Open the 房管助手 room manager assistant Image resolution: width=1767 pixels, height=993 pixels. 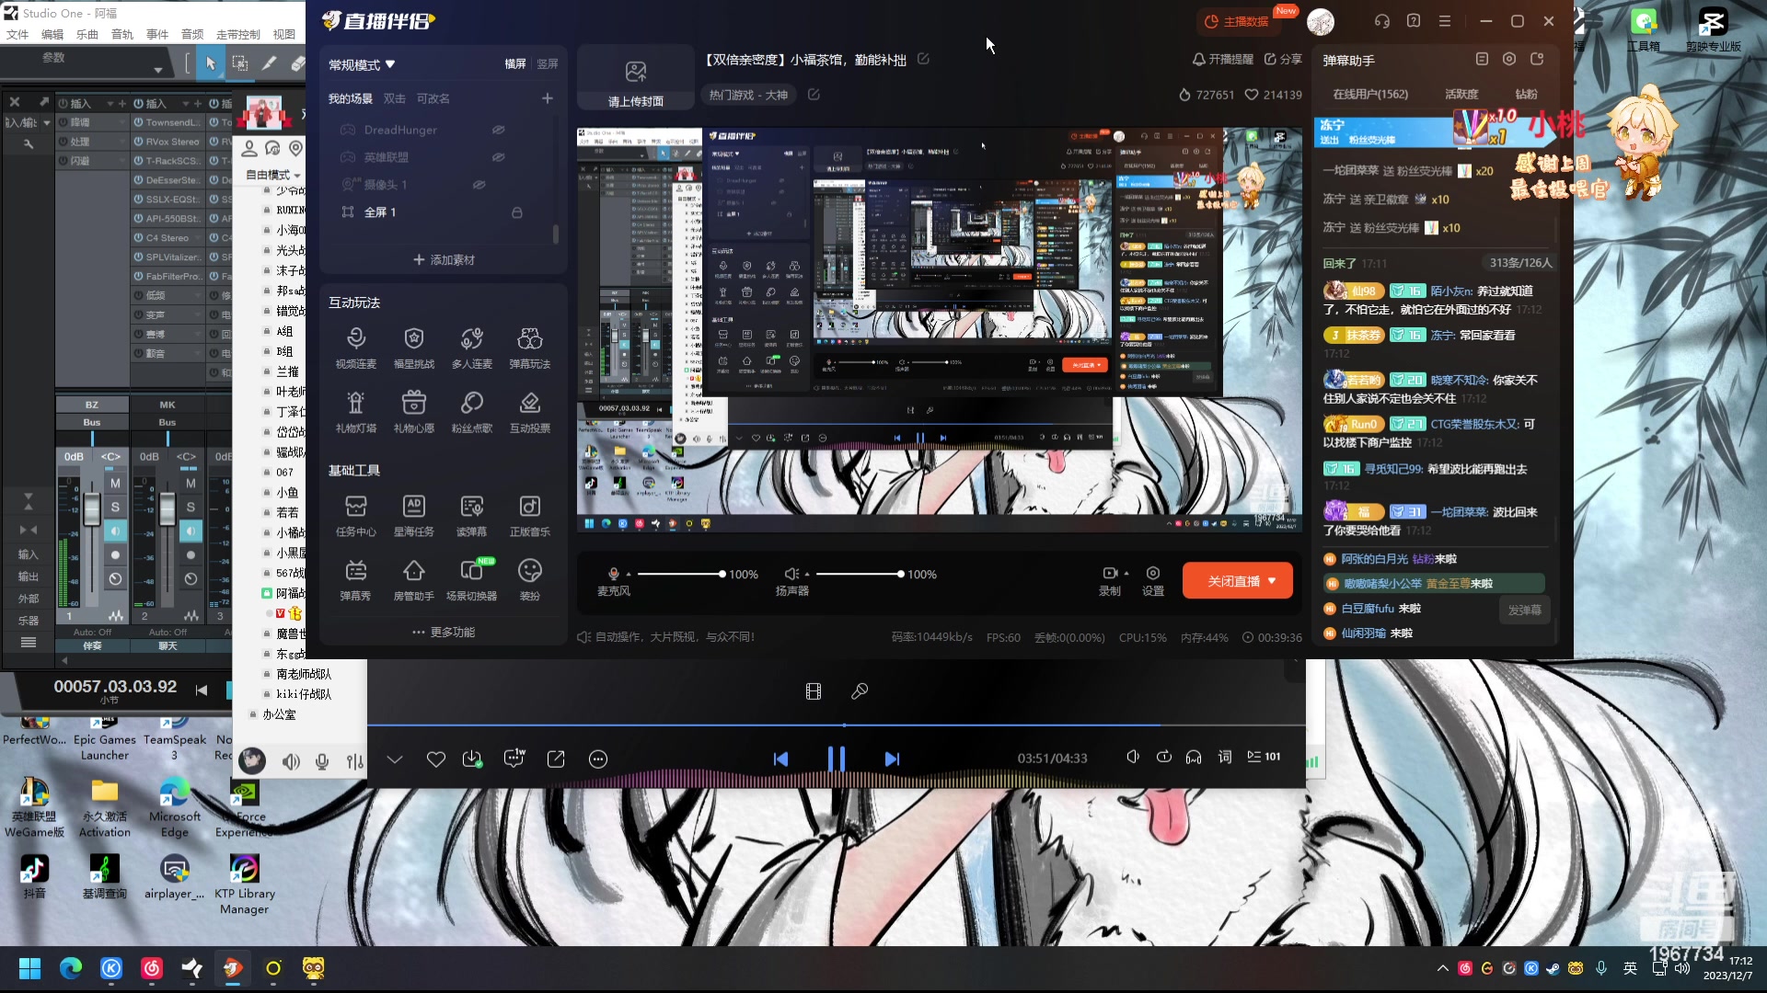point(413,580)
